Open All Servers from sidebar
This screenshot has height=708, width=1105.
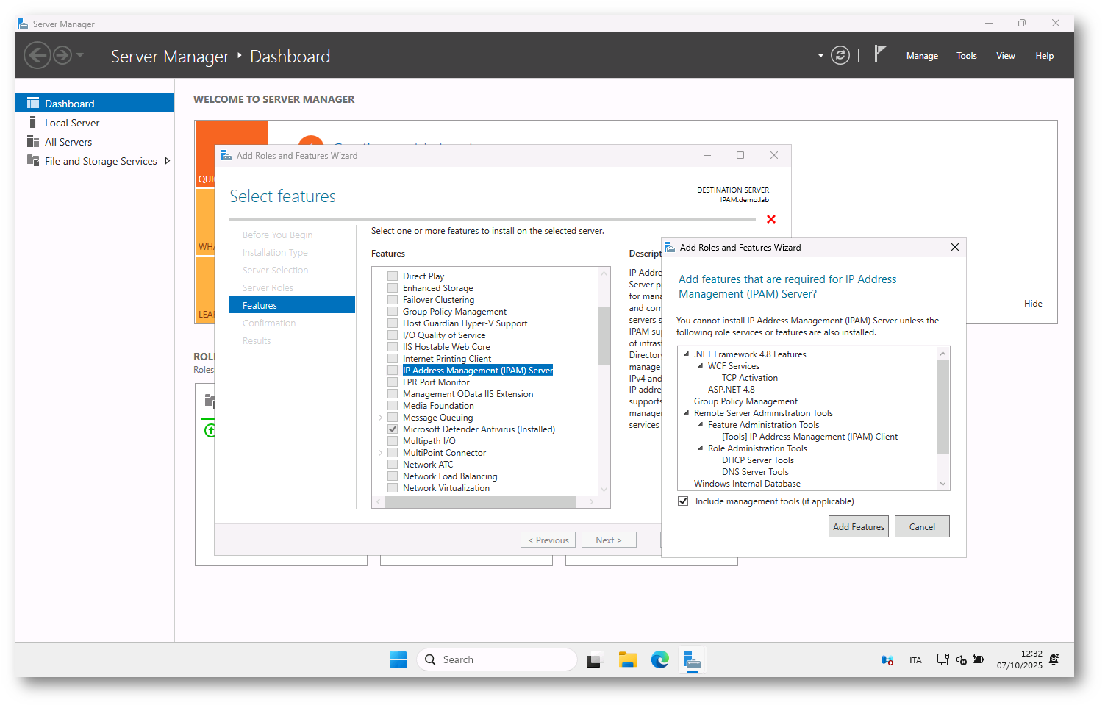pos(68,142)
